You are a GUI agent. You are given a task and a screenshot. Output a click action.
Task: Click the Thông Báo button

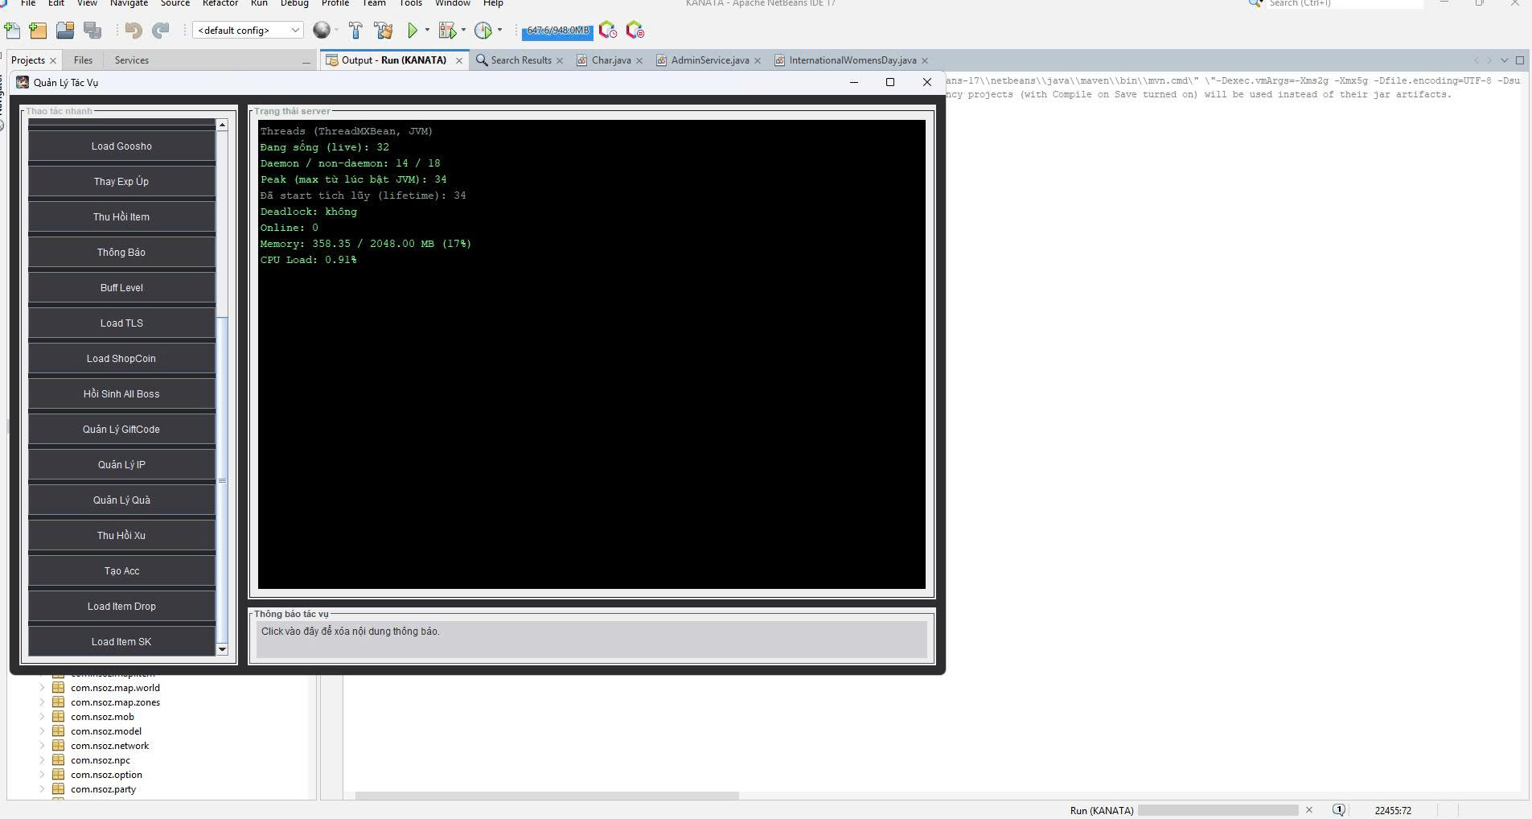tap(121, 253)
